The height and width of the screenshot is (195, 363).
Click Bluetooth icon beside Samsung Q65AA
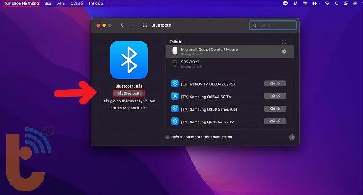(x=175, y=96)
